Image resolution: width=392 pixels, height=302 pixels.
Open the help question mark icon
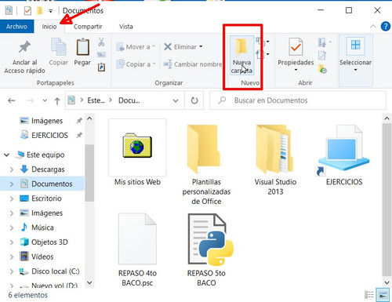click(x=386, y=27)
